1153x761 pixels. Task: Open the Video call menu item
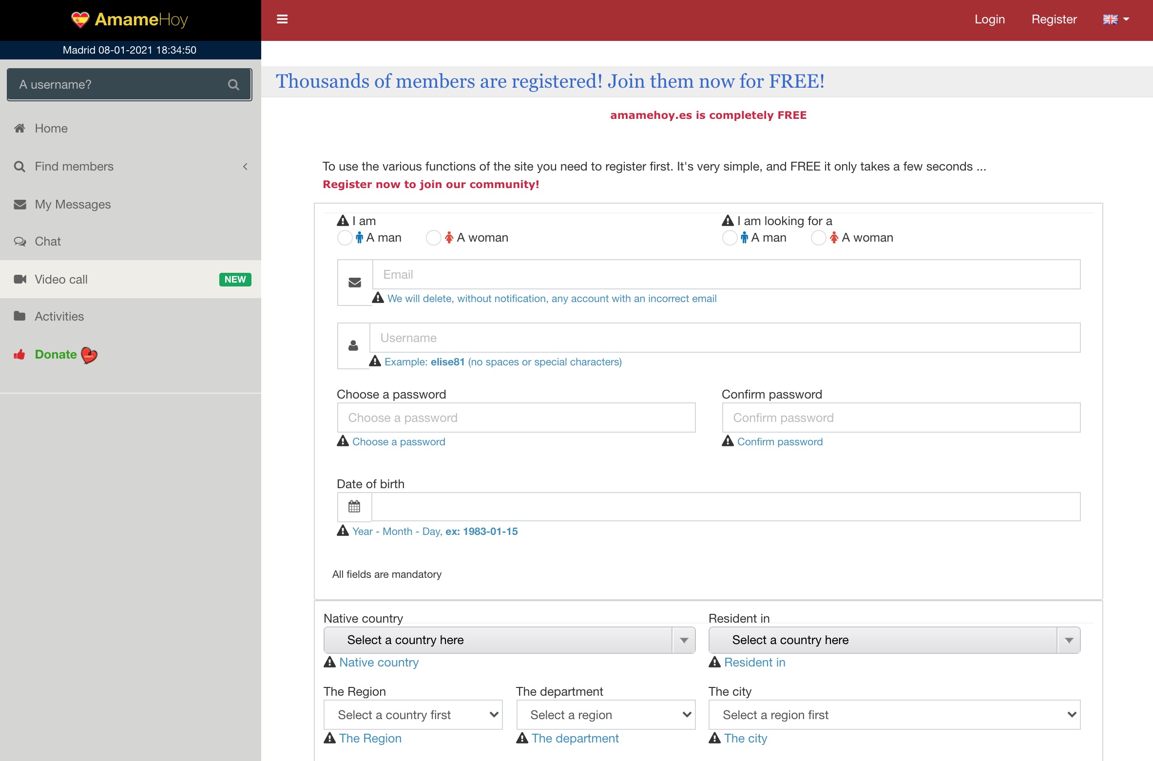(131, 279)
